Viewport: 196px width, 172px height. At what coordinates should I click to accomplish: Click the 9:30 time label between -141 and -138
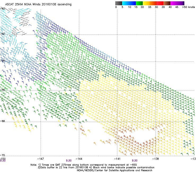135,161
